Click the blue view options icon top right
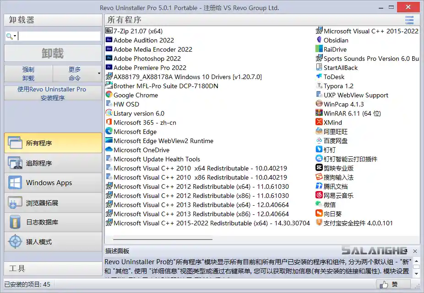Viewport: 424px width, 293px height. (x=409, y=20)
